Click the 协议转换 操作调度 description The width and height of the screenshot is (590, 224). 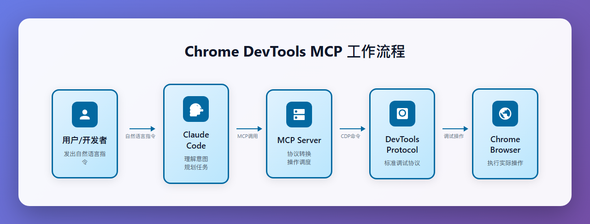coord(299,158)
